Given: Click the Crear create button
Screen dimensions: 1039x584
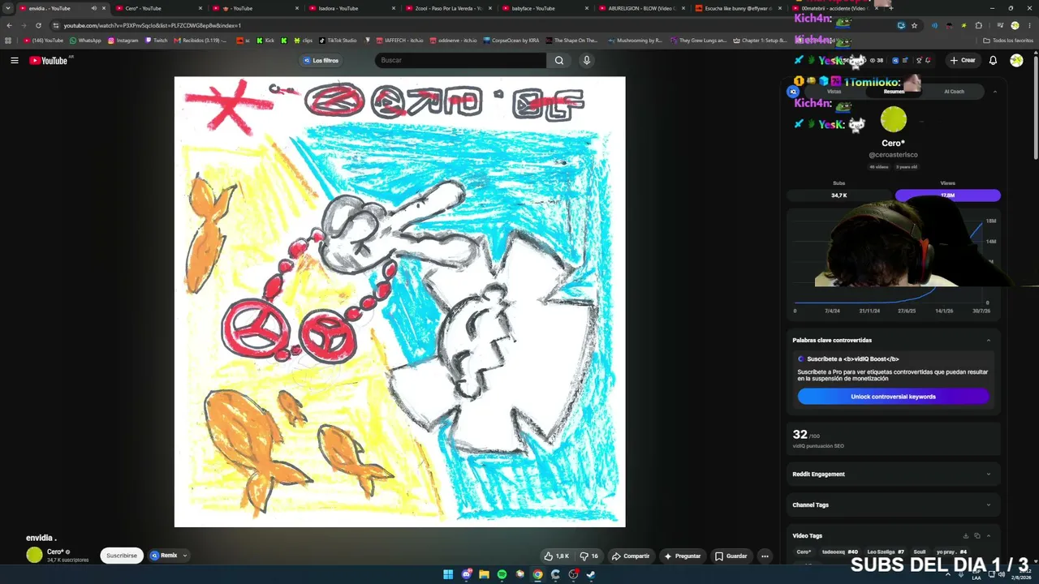Looking at the screenshot, I should 963,60.
